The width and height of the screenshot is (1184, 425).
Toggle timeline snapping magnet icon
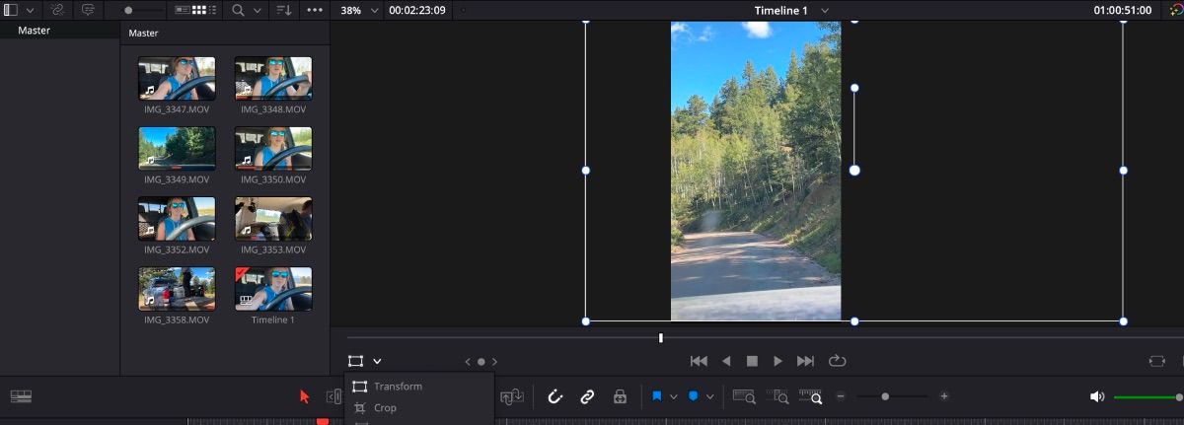pyautogui.click(x=555, y=396)
